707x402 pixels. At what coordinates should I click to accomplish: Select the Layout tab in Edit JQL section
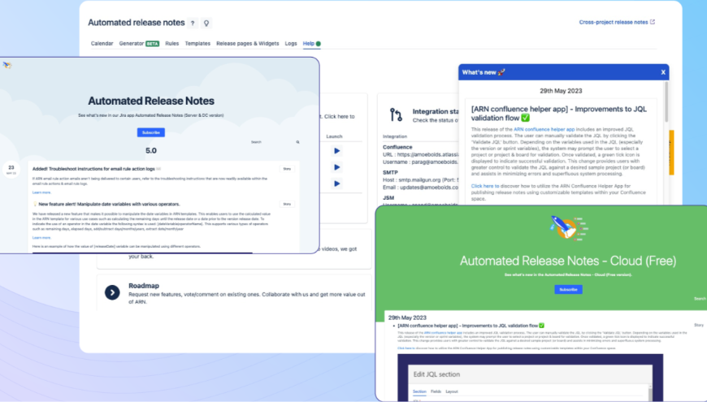pos(452,391)
